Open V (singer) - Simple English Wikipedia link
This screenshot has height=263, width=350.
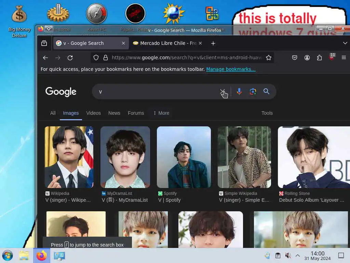tap(244, 200)
